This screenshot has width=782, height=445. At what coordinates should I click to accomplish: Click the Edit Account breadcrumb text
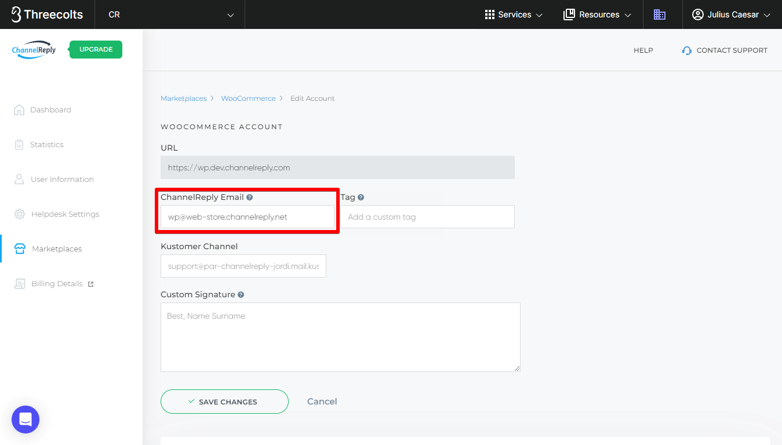312,99
